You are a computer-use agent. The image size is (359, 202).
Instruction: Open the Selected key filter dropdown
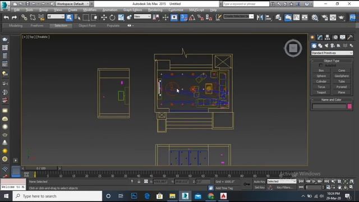[x=282, y=181]
